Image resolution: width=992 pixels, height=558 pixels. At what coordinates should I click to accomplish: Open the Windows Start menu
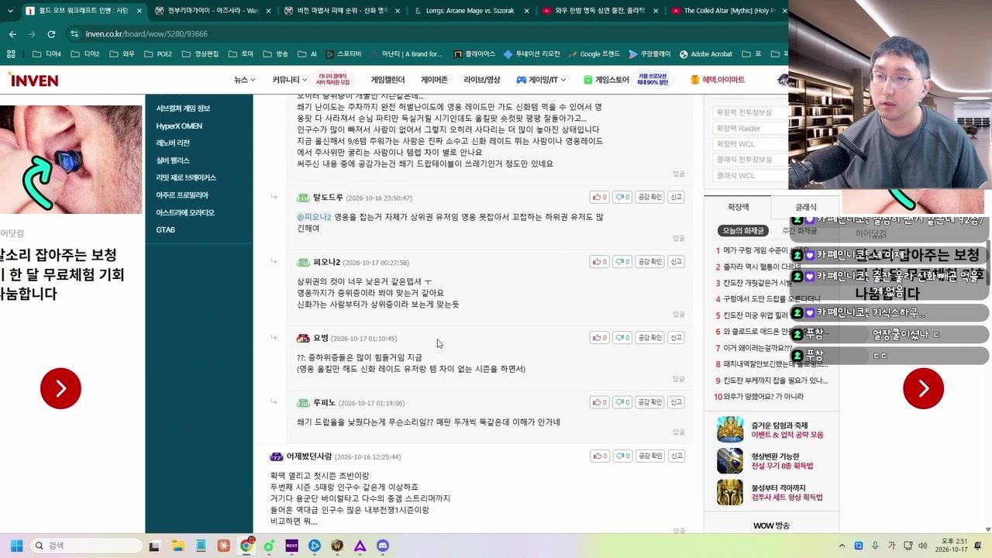click(x=16, y=546)
